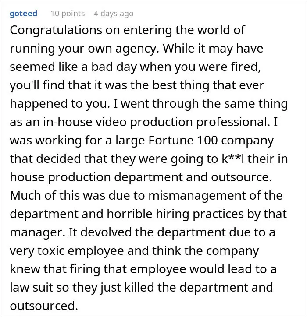
Task: Click the word outsourced at comment end
Action: [44, 306]
